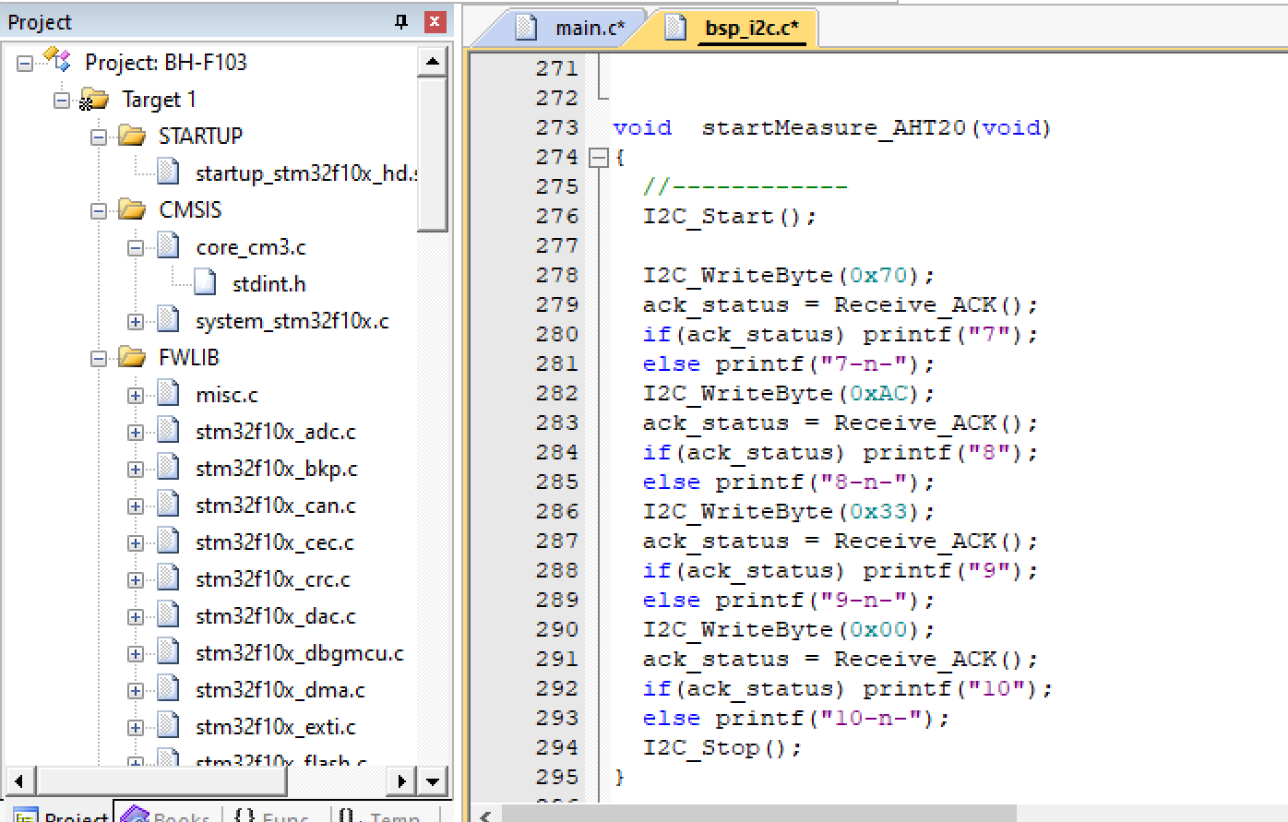
Task: Collapse the FWLIB folder
Action: point(99,358)
